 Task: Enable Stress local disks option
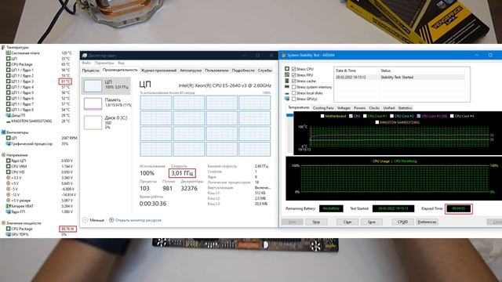point(293,93)
